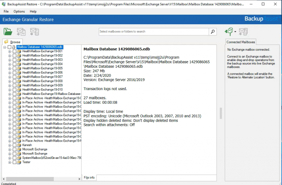
Task: Open the connect mailbox dropdown arrow
Action: pyautogui.click(x=235, y=32)
